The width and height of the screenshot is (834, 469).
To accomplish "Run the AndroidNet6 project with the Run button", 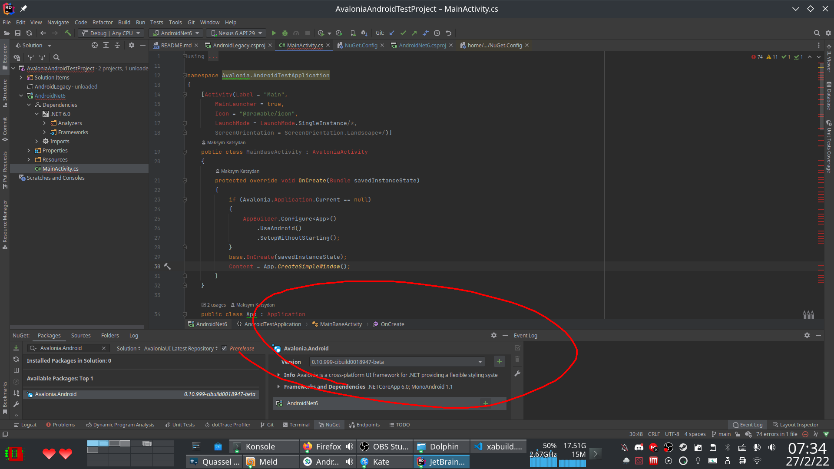I will point(274,33).
